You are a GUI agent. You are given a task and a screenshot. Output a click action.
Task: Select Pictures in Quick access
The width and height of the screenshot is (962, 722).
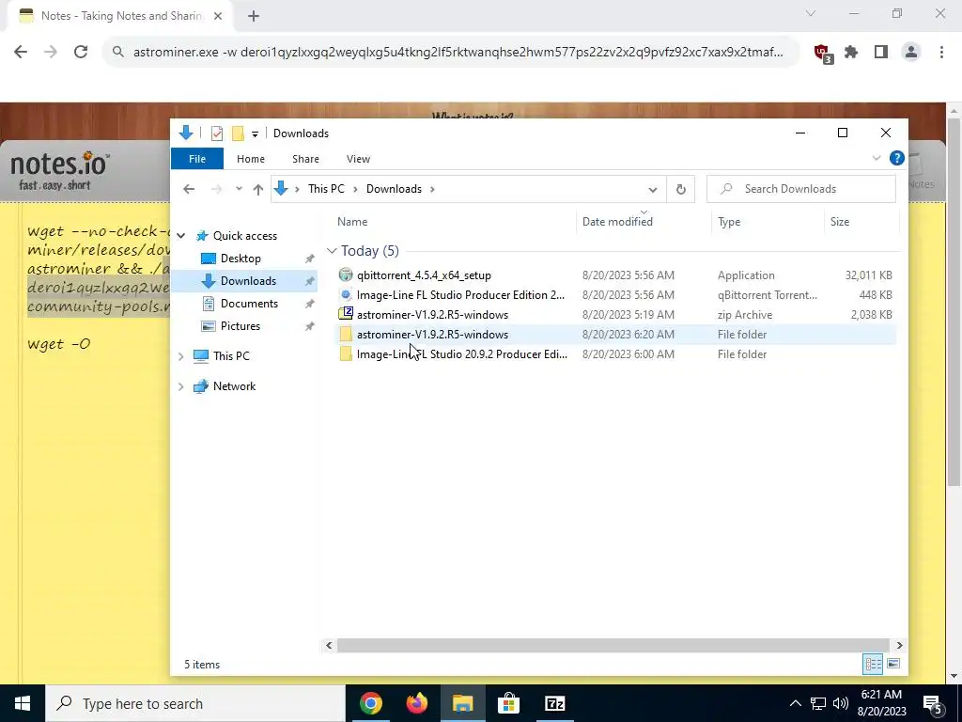(x=240, y=326)
